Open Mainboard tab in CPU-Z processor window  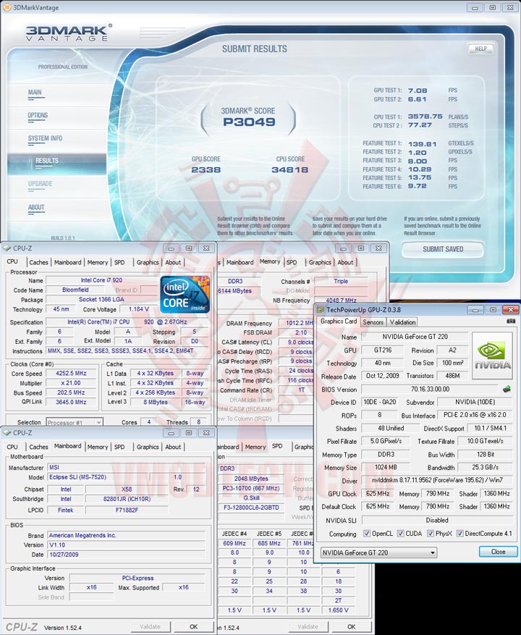point(67,262)
